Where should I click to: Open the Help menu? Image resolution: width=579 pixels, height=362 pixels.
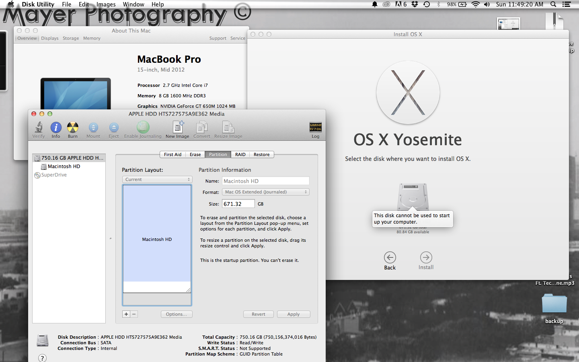158,4
